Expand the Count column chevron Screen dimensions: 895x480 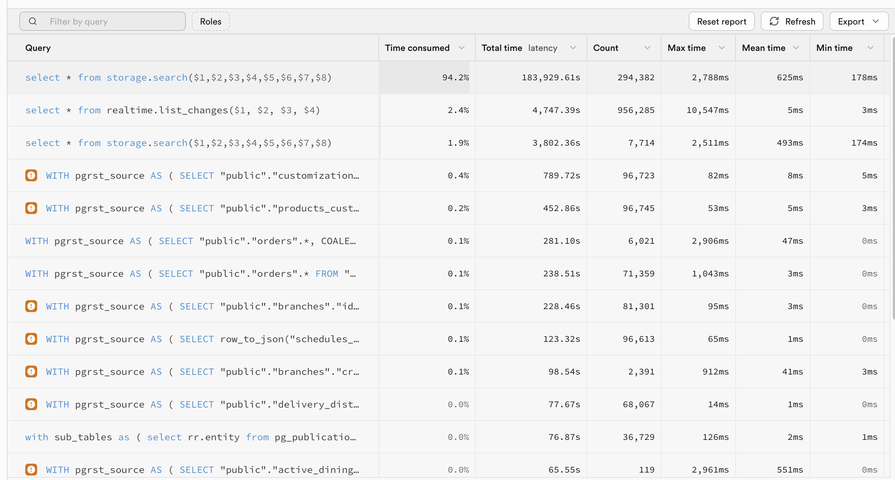(647, 48)
